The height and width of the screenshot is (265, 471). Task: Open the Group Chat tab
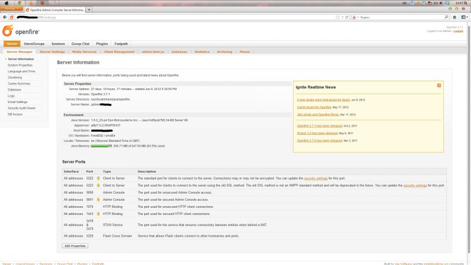point(81,44)
